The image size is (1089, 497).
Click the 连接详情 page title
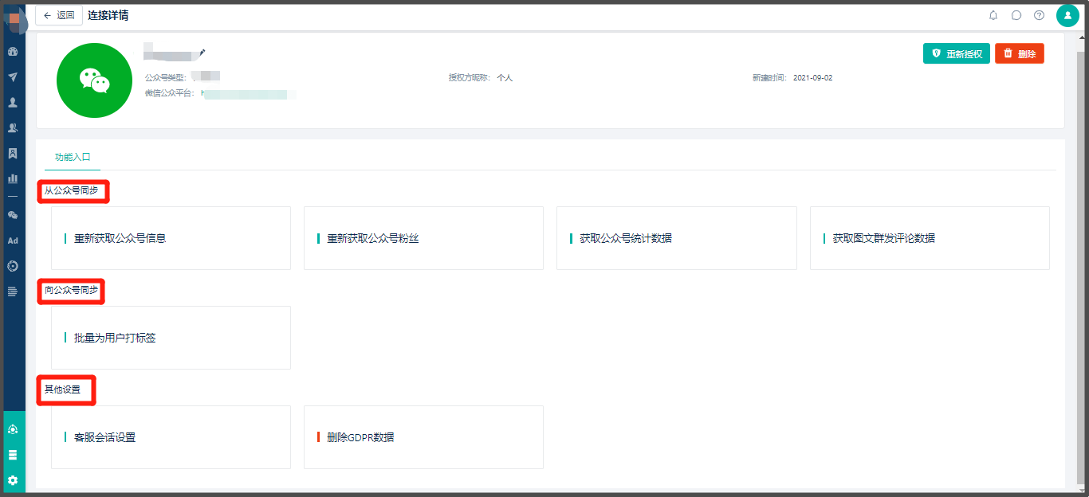point(108,15)
